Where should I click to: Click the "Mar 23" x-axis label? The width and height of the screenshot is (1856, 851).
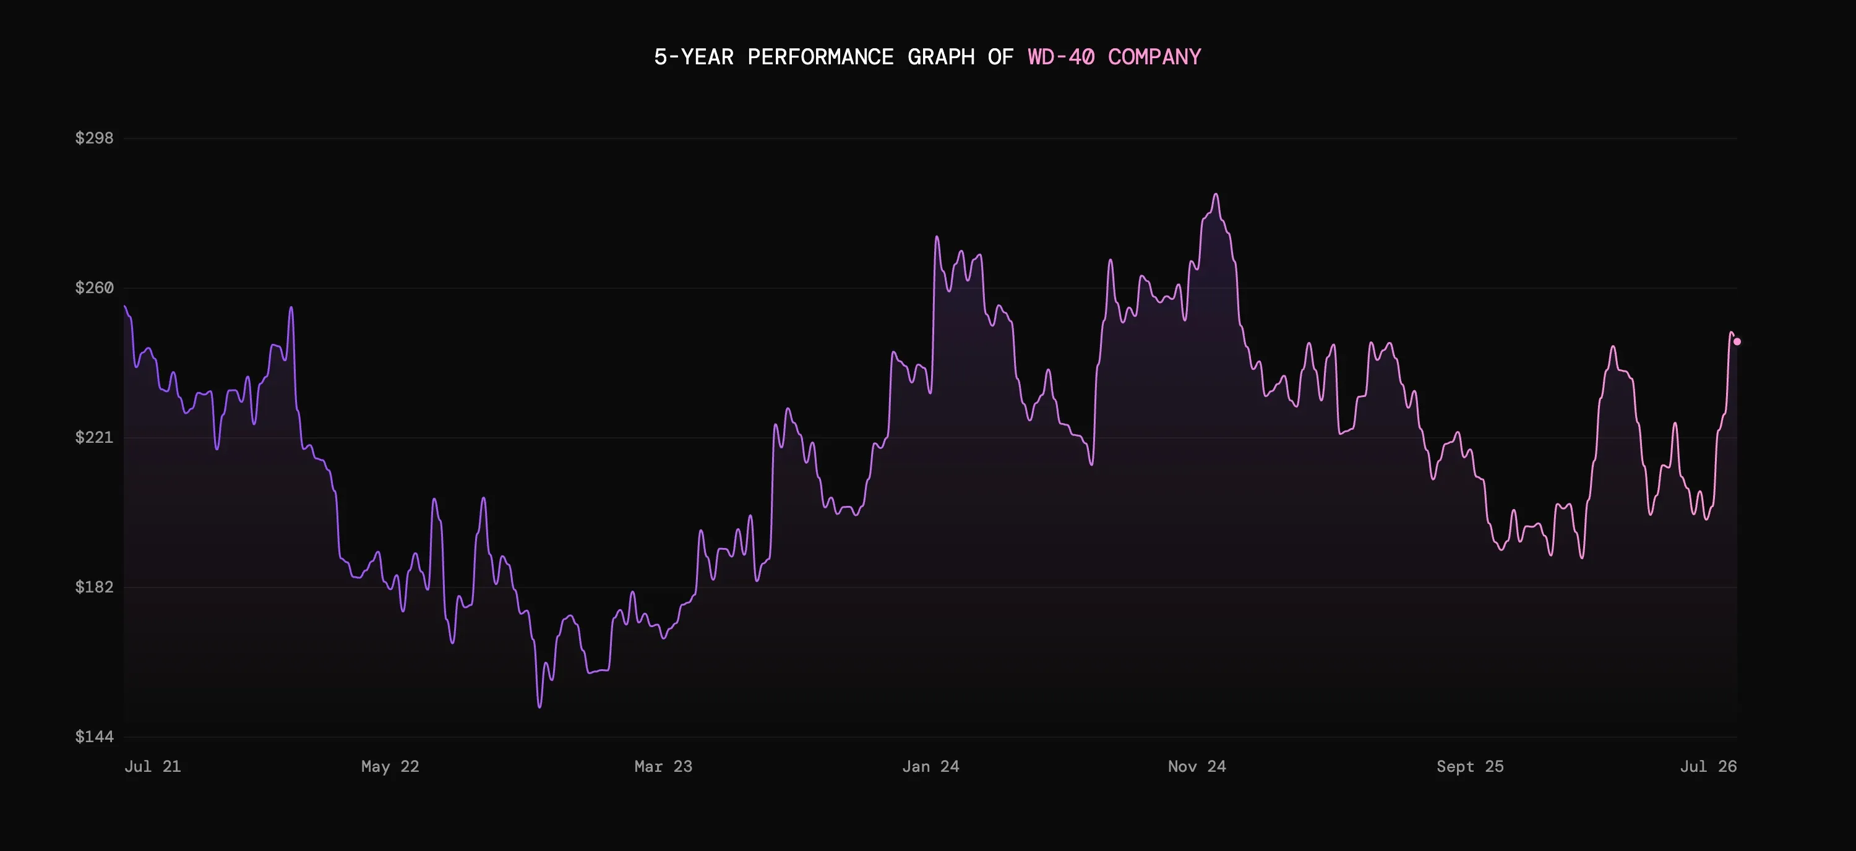664,766
